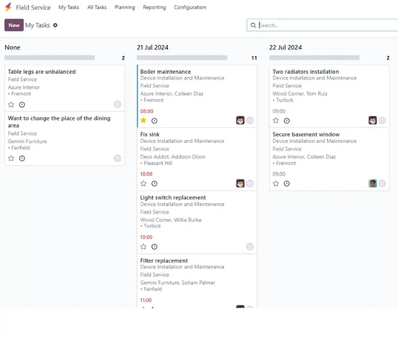The image size is (398, 340).
Task: Click assignee avatar on Fix sink card
Action: pyautogui.click(x=240, y=183)
